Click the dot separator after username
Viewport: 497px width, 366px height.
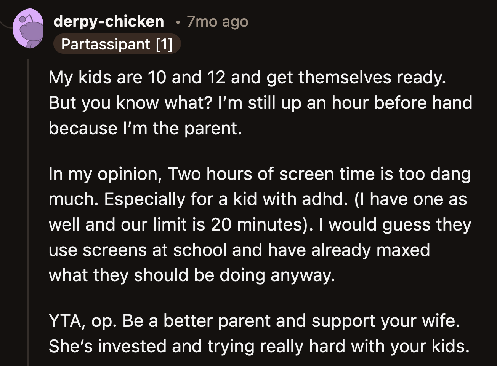click(177, 22)
